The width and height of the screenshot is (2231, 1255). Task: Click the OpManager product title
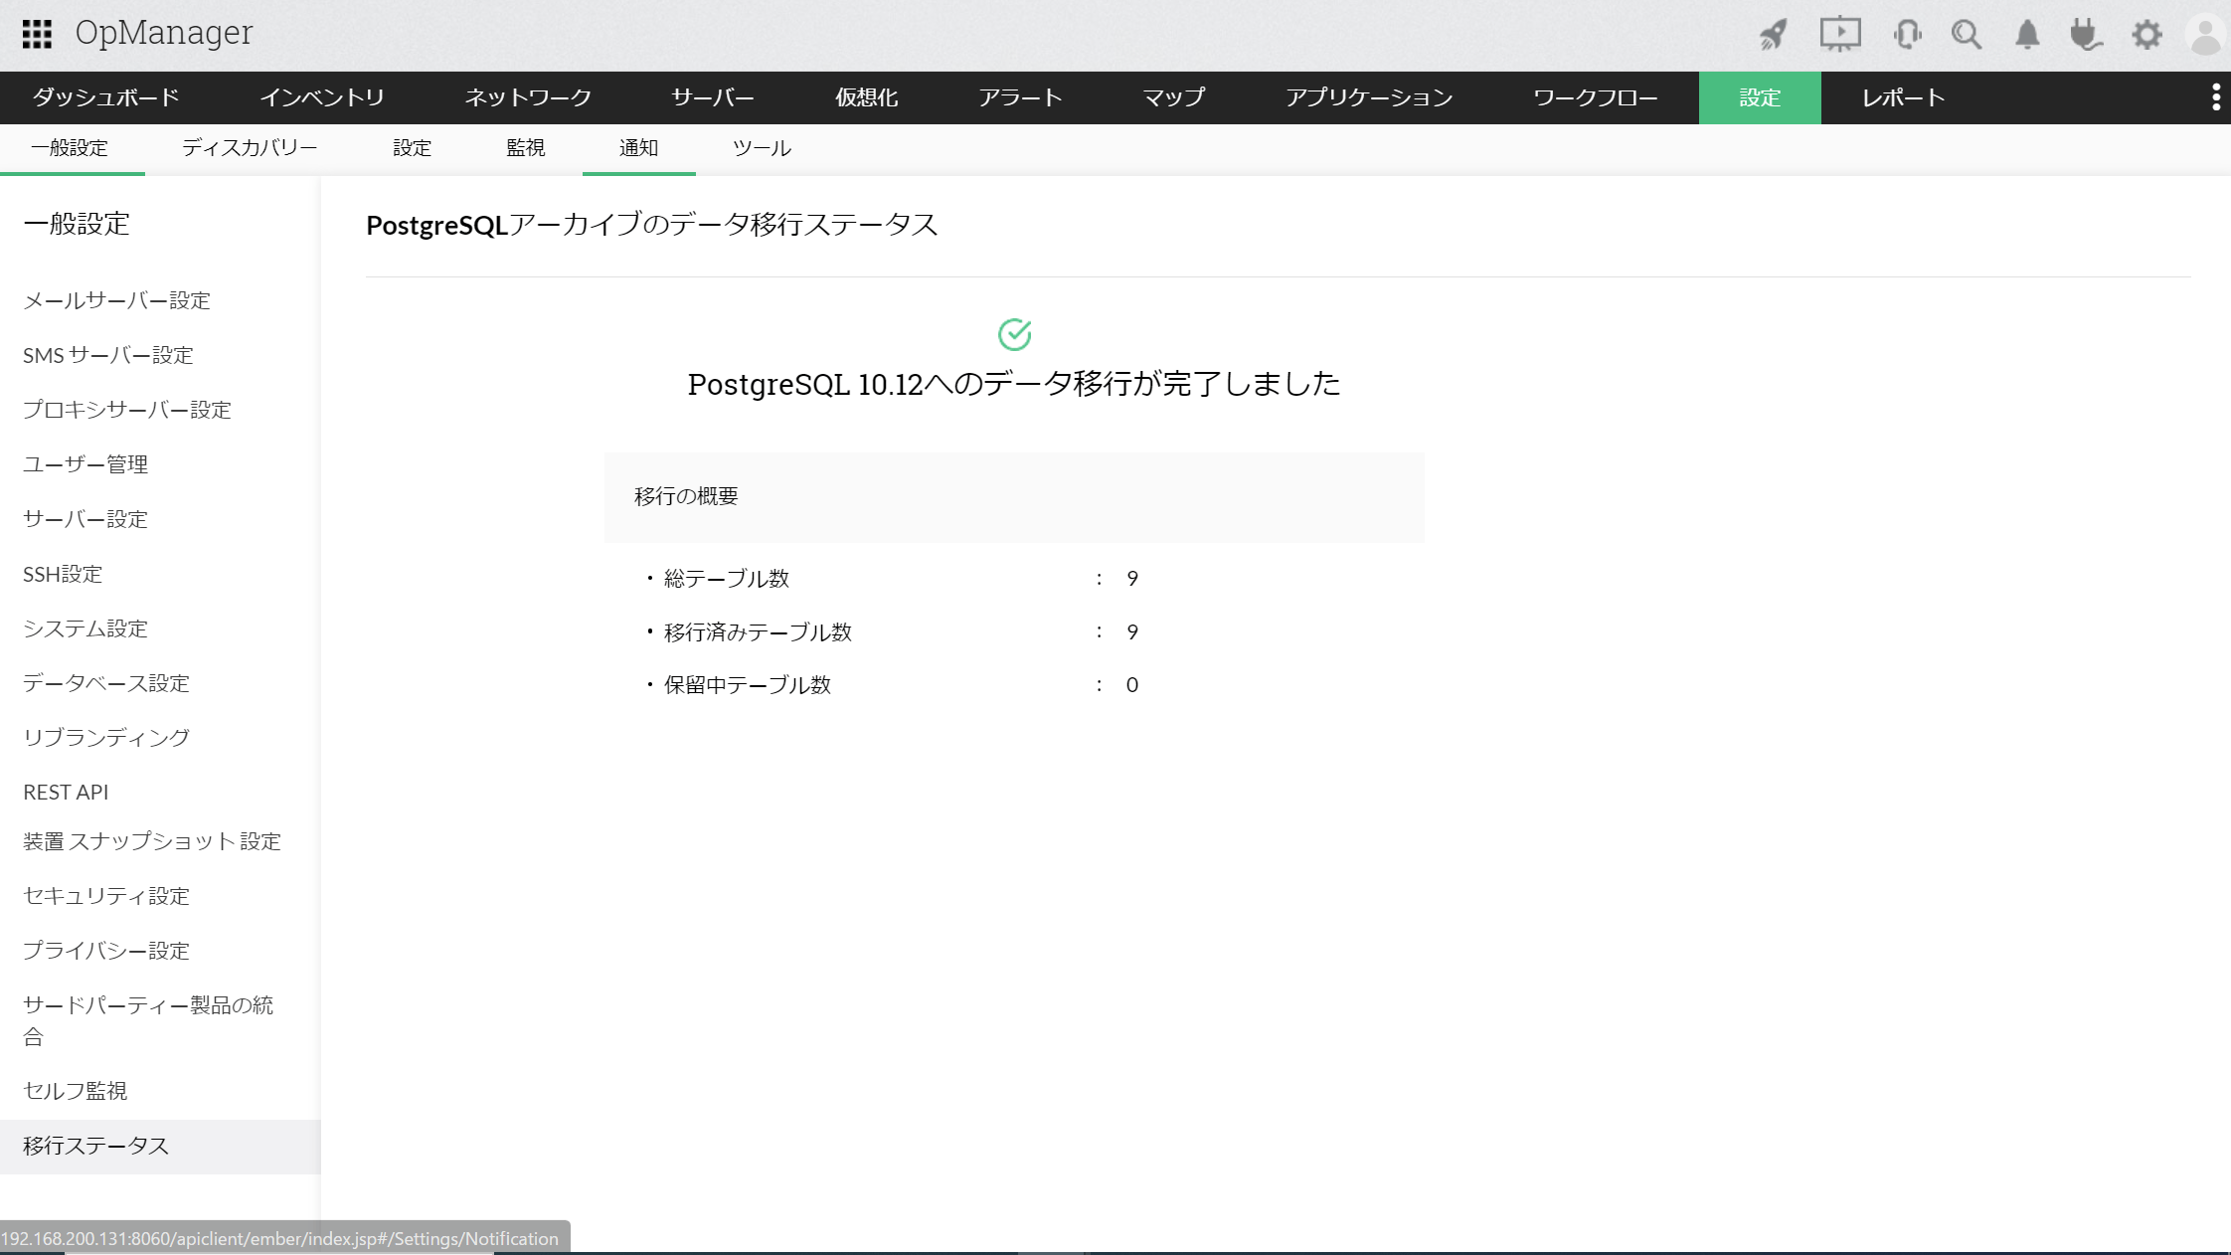pos(164,33)
